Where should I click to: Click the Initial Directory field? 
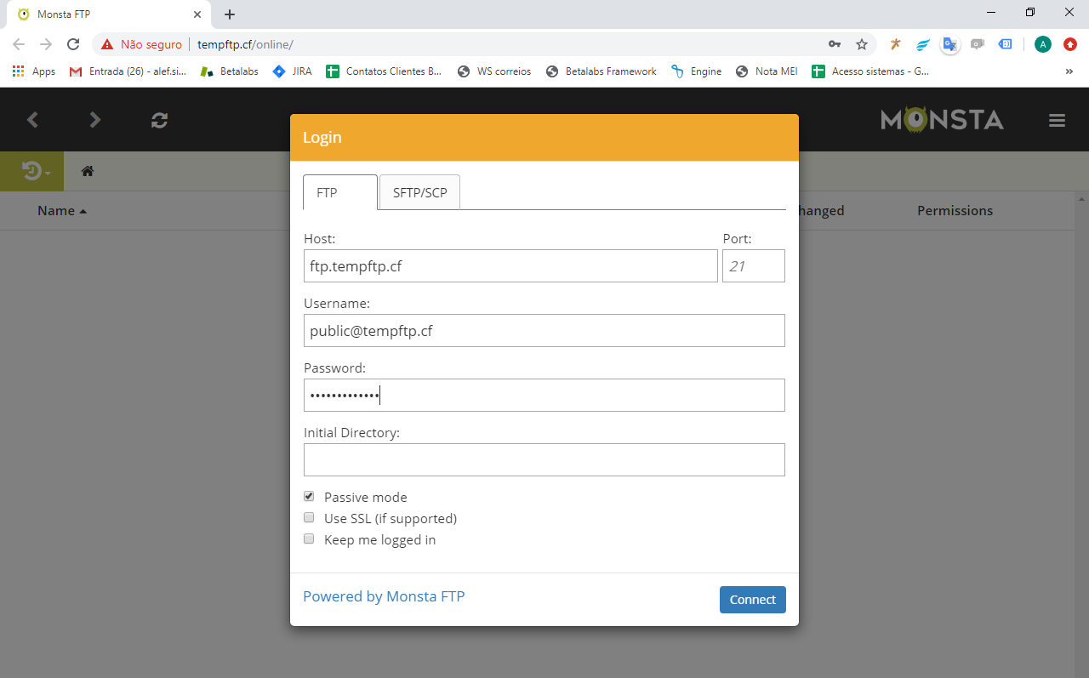click(x=544, y=459)
